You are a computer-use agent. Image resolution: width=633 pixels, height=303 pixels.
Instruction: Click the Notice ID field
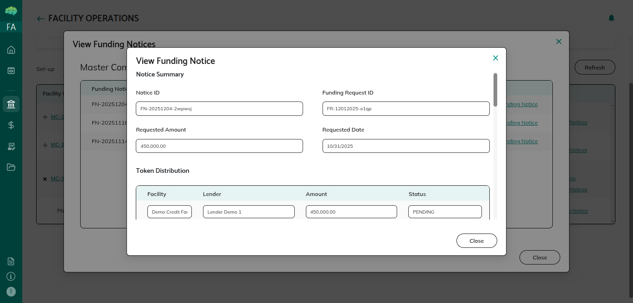(219, 108)
